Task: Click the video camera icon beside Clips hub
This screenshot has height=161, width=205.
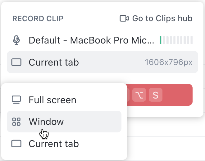Action: (124, 19)
